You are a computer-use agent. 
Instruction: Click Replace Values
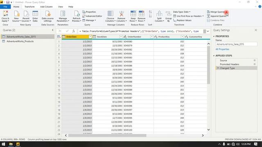pos(183,20)
